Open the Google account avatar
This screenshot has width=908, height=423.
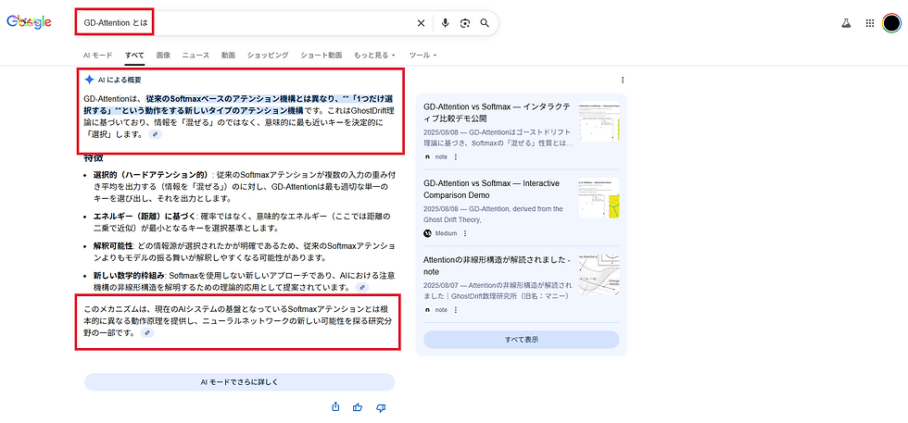click(891, 23)
